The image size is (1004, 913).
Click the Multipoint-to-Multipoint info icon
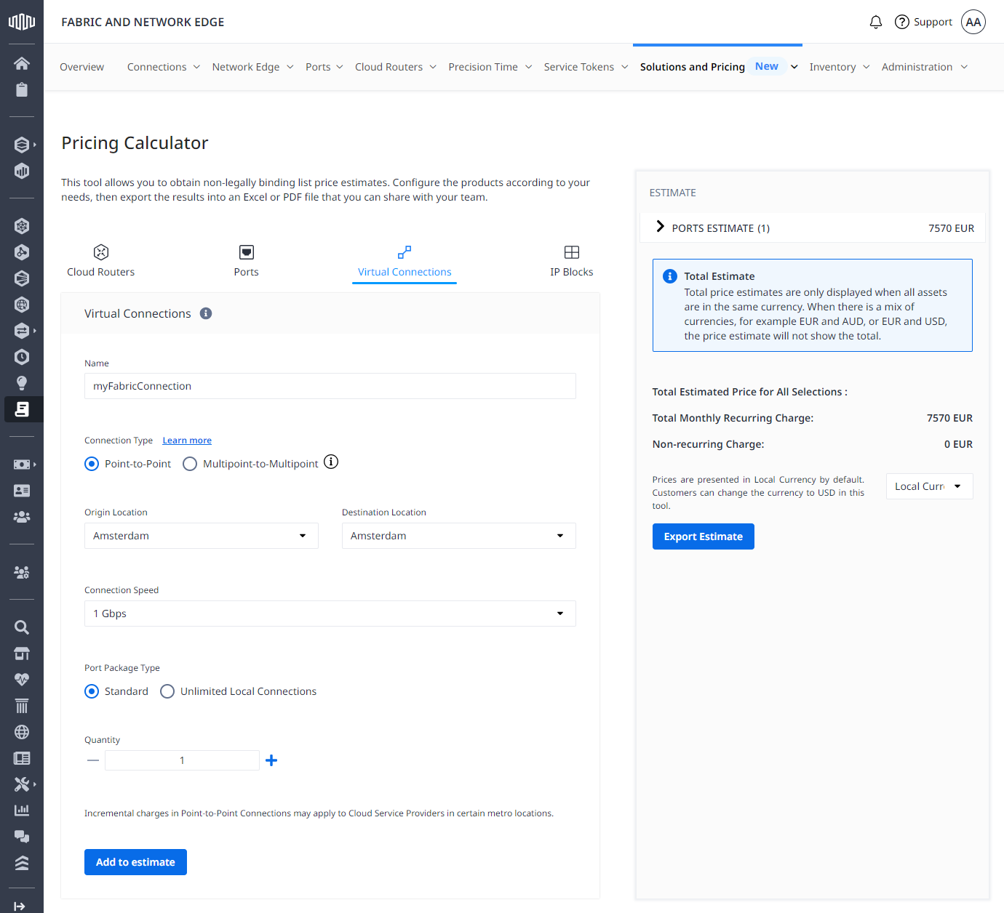tap(331, 462)
